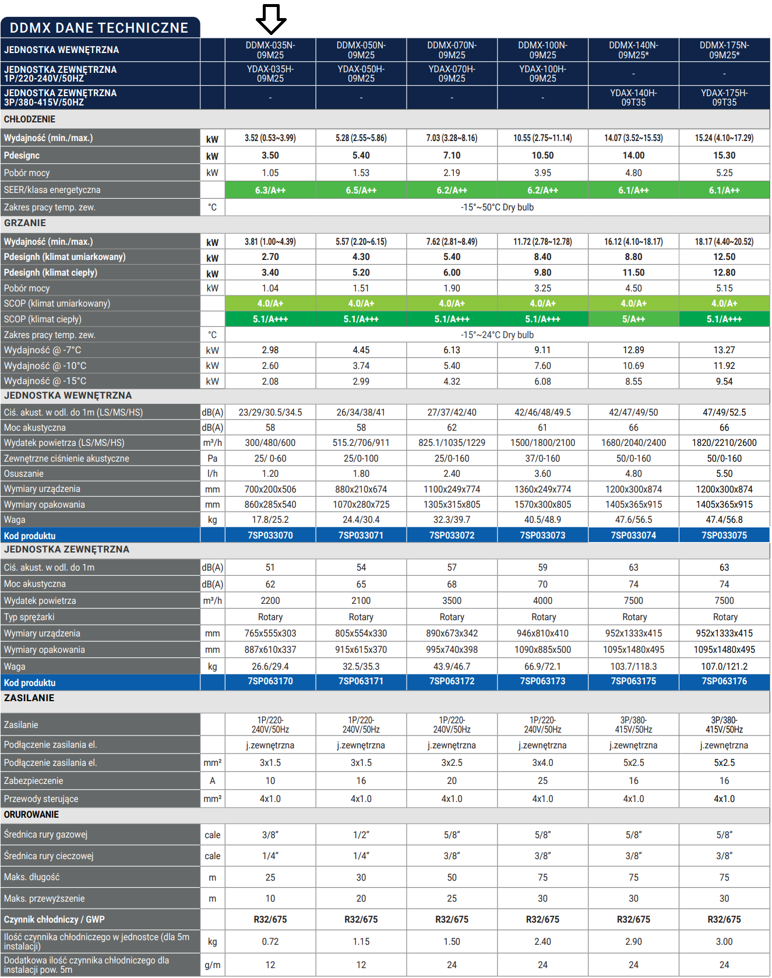Screen dimensions: 772x978
Task: Click sound pressure value 23/29/30.5/34.5
Action: point(270,413)
